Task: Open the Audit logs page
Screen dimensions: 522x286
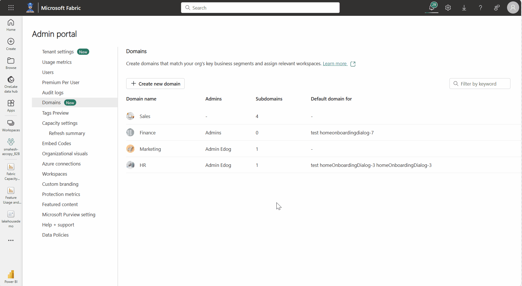Action: coord(53,92)
